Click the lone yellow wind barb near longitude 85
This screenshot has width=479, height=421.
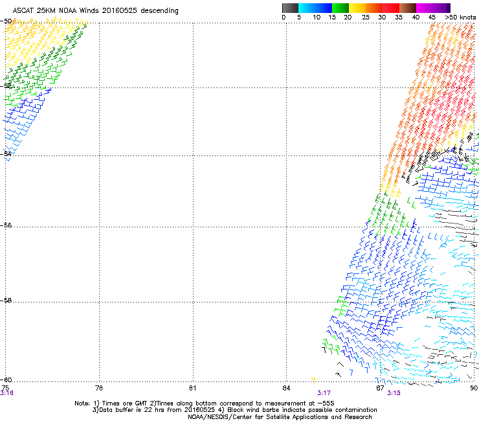[313, 380]
